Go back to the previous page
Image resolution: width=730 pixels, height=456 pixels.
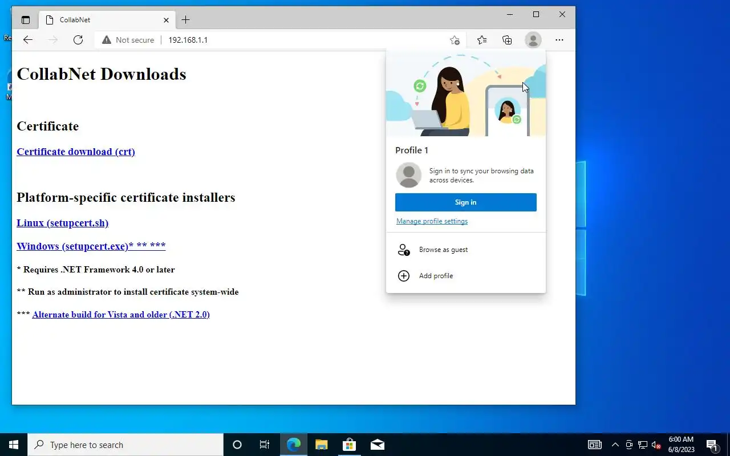[x=28, y=40]
